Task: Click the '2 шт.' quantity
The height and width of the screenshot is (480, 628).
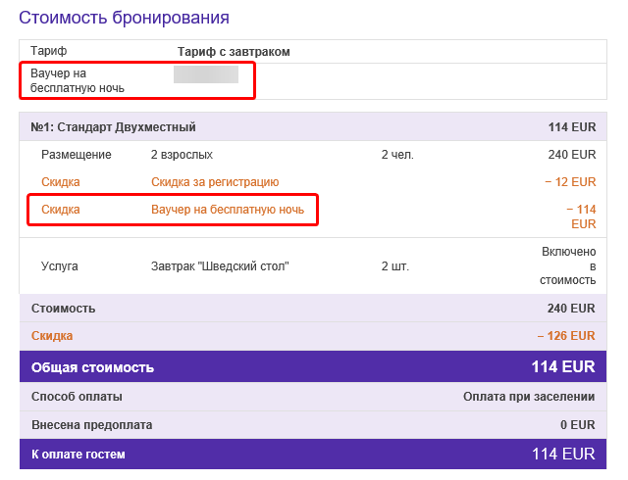Action: [394, 266]
